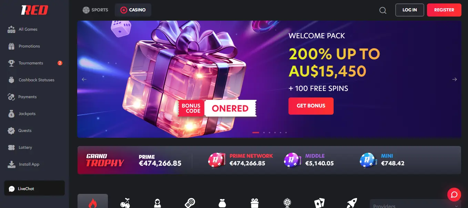Select the live dealer category icon

pyautogui.click(x=157, y=203)
